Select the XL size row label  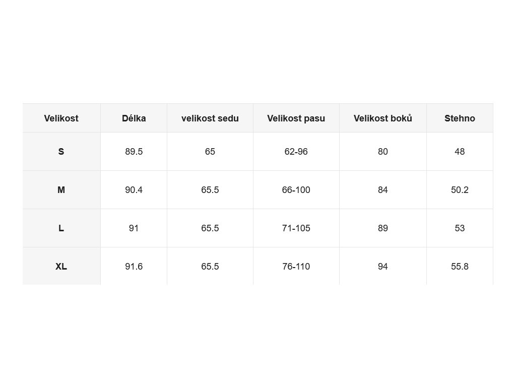(x=61, y=266)
